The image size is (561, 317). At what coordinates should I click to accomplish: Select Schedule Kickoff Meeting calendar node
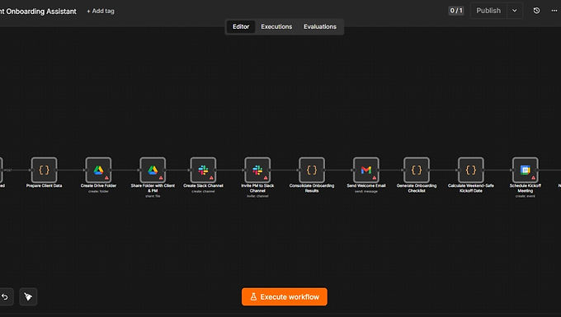coord(526,170)
